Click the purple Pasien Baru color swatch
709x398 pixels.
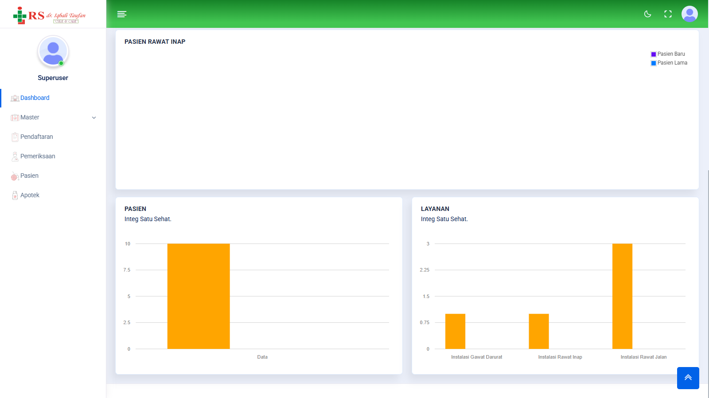pos(653,54)
